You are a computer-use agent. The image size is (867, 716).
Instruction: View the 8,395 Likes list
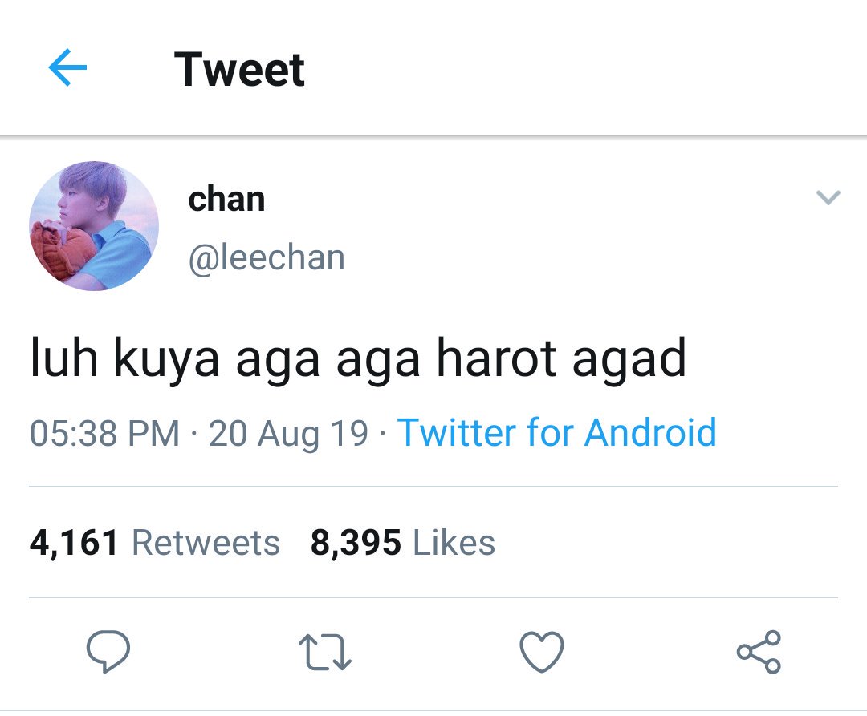(402, 543)
